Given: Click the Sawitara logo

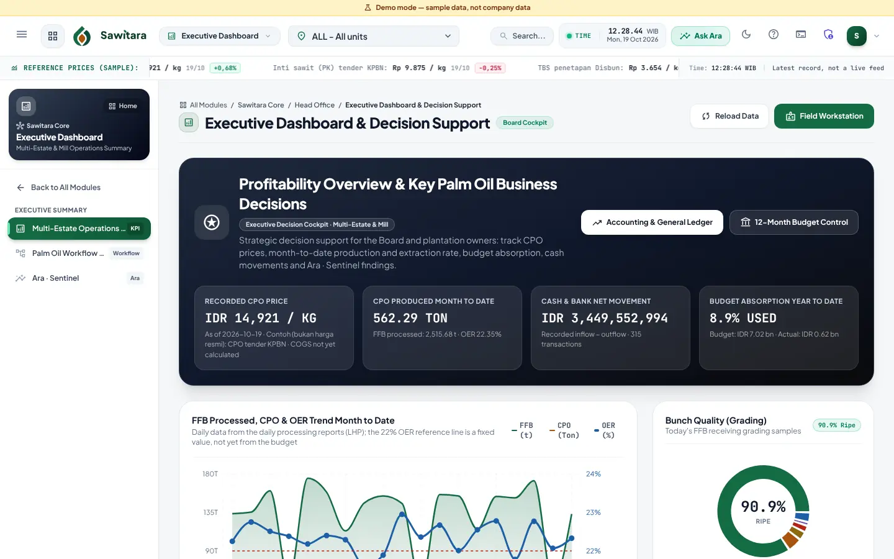Looking at the screenshot, I should pos(110,36).
